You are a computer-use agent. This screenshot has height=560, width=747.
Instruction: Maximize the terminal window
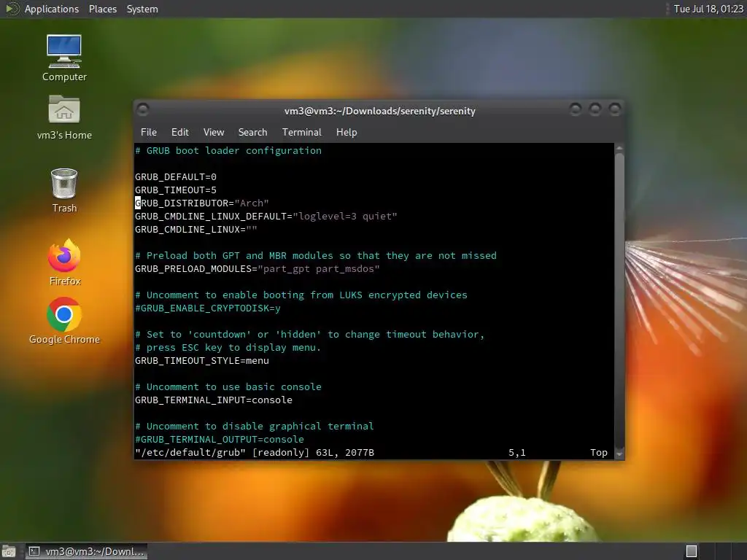click(595, 109)
